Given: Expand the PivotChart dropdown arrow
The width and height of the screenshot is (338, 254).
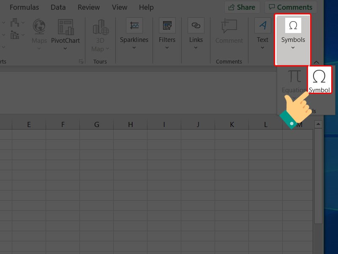Looking at the screenshot, I should click(65, 48).
